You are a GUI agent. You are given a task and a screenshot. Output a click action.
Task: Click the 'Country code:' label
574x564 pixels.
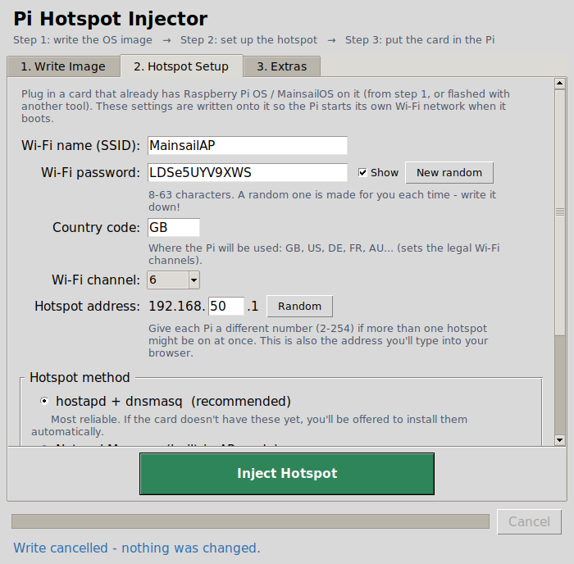tap(96, 227)
